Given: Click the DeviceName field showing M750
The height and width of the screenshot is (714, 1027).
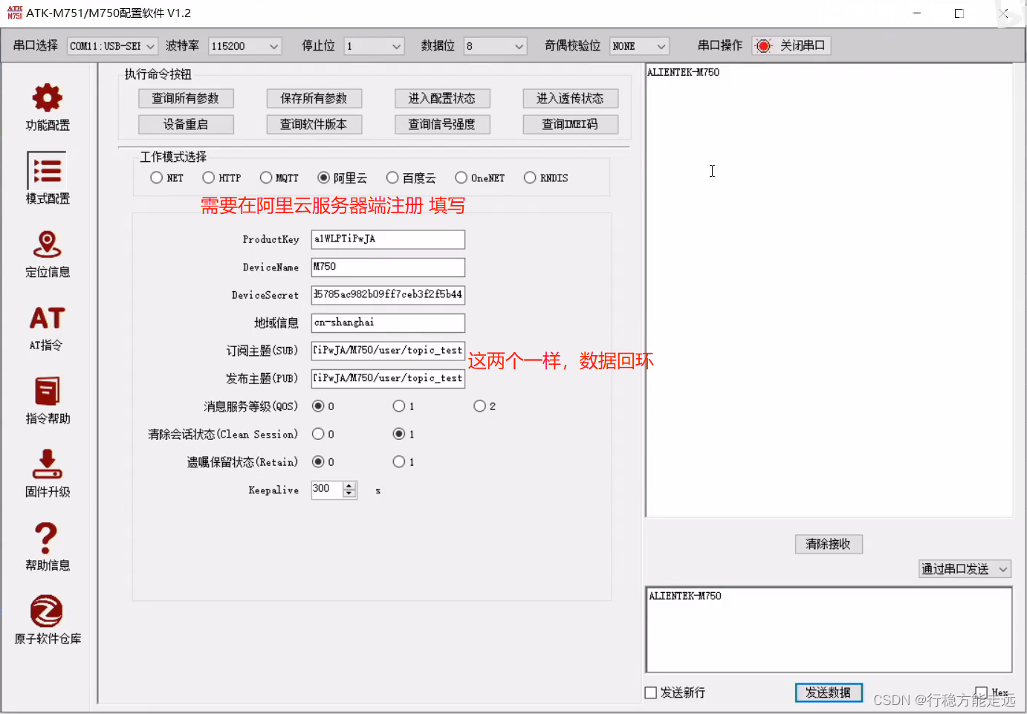Looking at the screenshot, I should (388, 267).
